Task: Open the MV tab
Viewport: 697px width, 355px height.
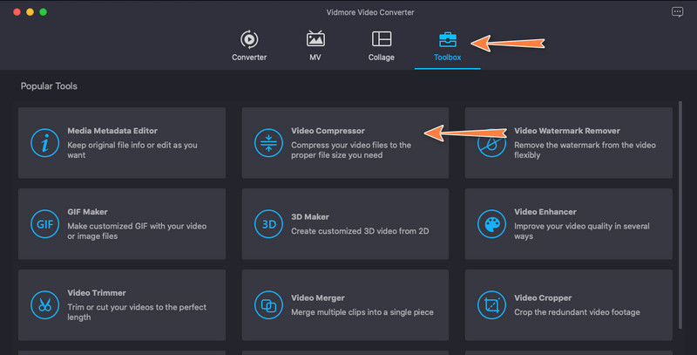Action: [x=315, y=46]
